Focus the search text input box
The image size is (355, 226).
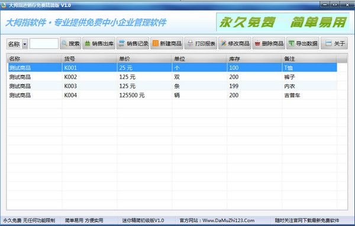coord(44,44)
